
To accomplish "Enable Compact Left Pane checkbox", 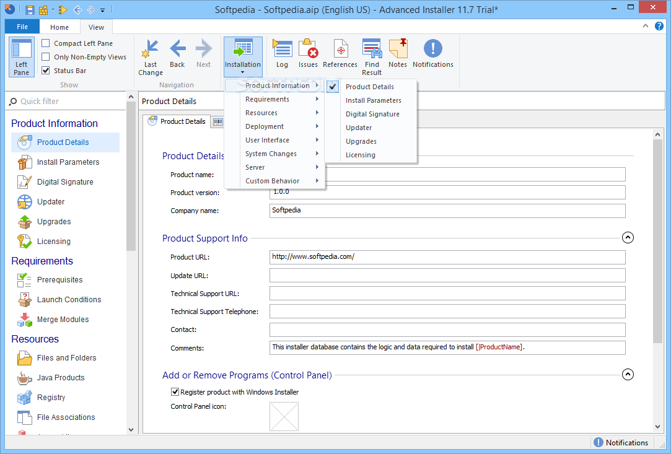I will point(46,43).
